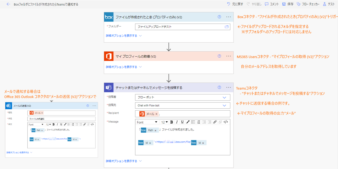
Task: Click the Box connector icon on the trigger card
Action: (109, 17)
